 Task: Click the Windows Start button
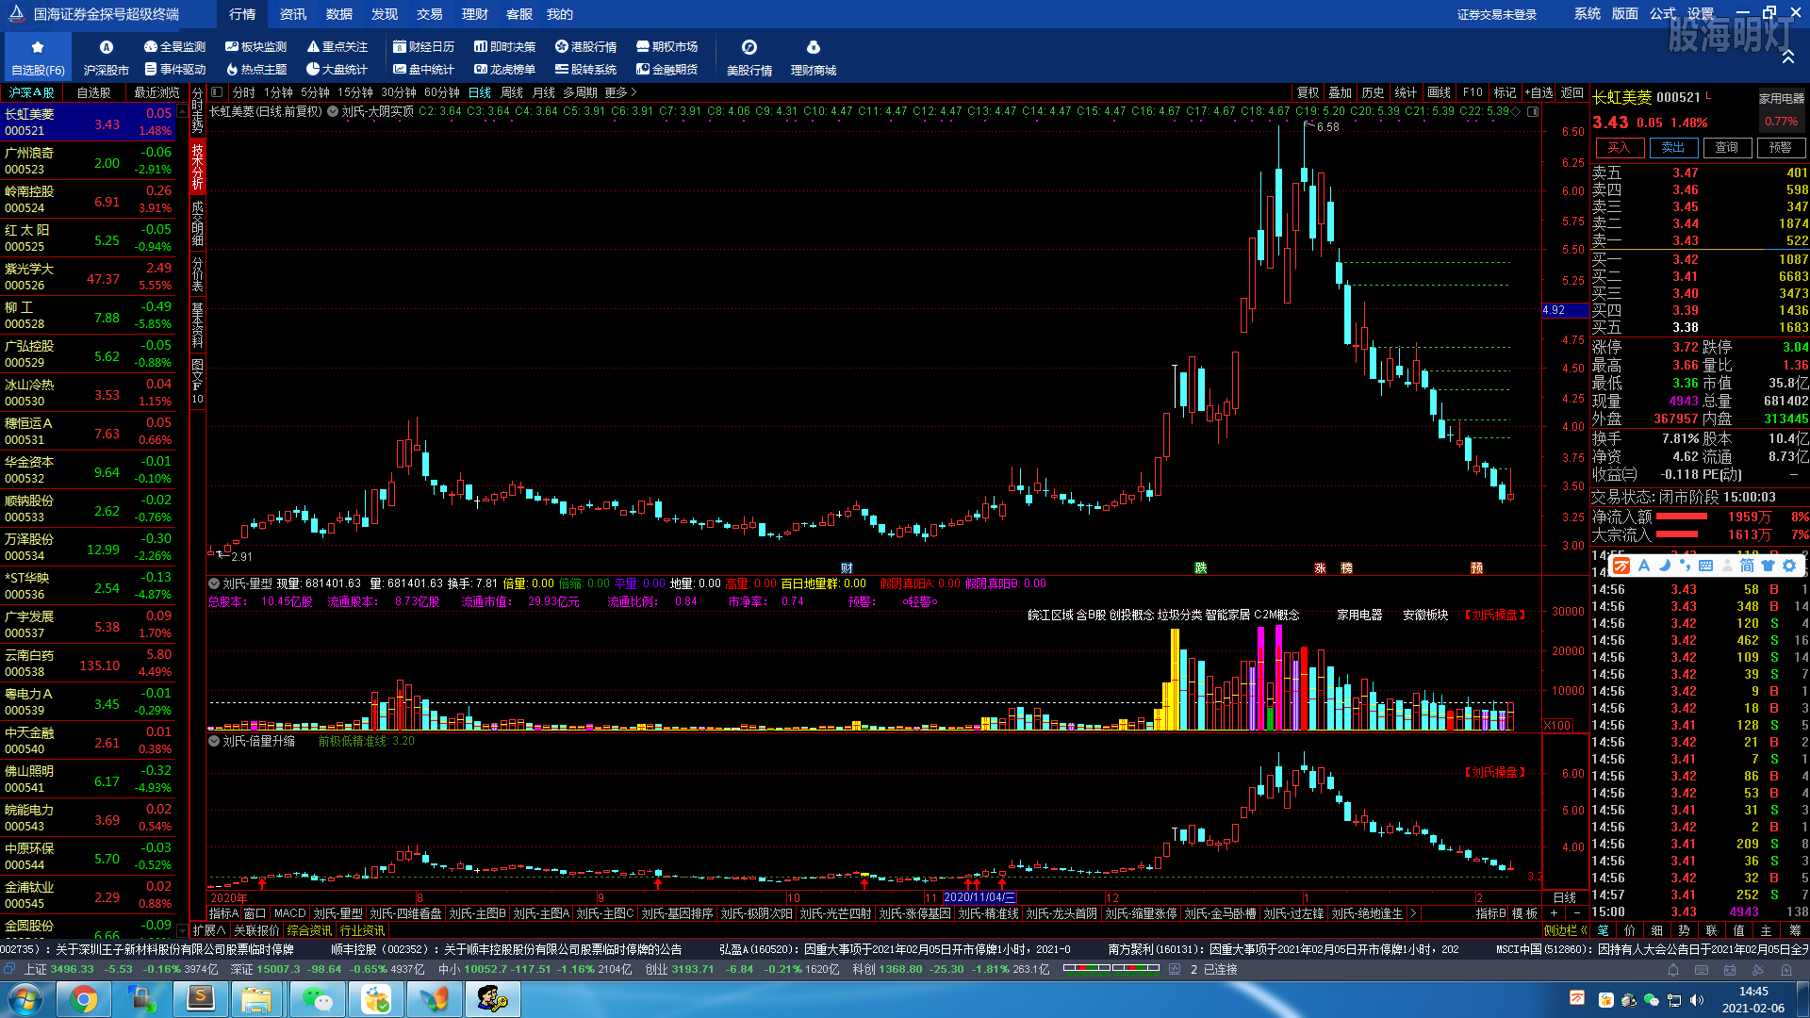click(x=25, y=999)
